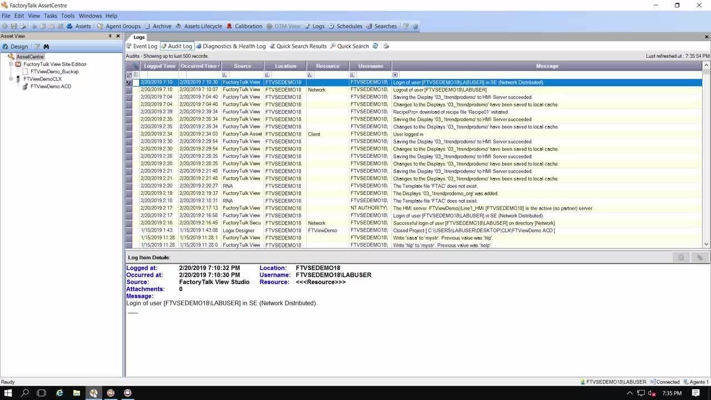Open the Edit menu
Screen dimensions: 711x400
pyautogui.click(x=19, y=16)
